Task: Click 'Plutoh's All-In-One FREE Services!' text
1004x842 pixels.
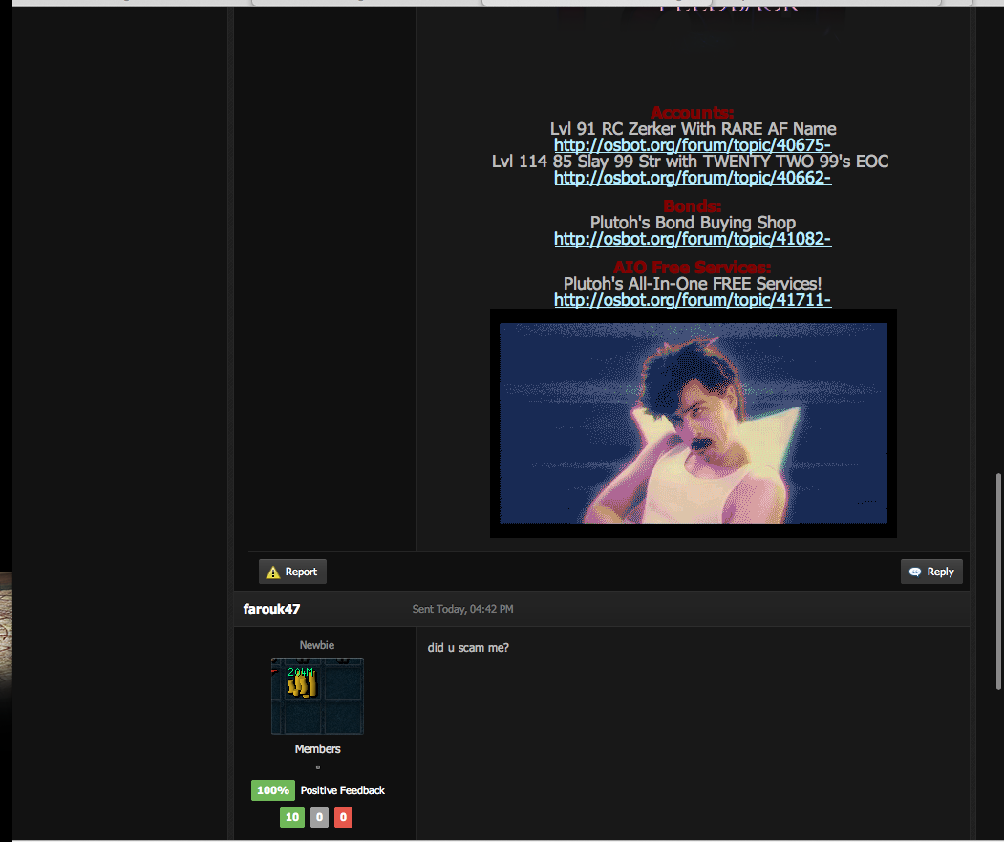Action: (693, 284)
